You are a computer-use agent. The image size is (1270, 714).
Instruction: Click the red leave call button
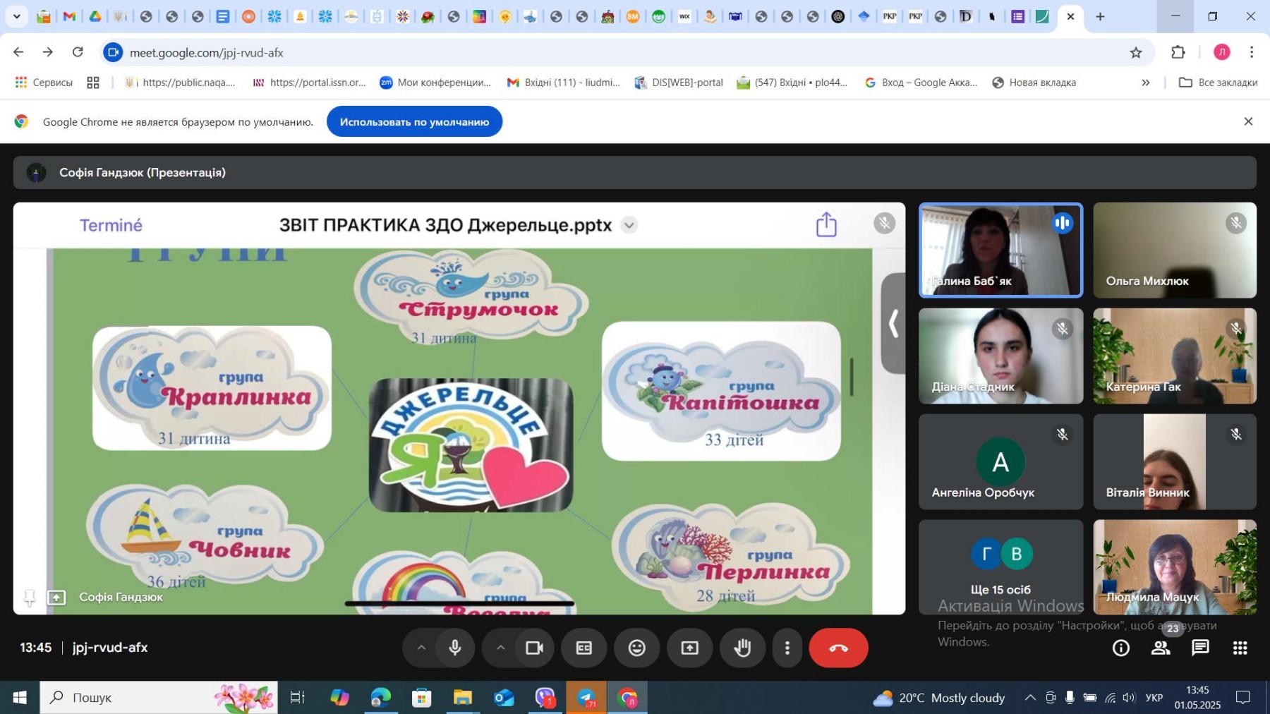[838, 648]
